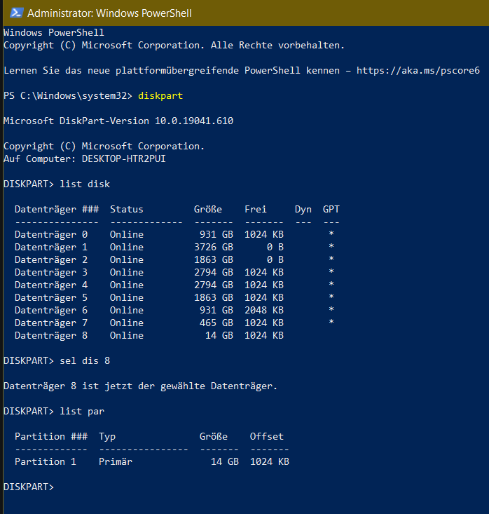Click the 'PS C:\Windows\system32>' prompt text
The height and width of the screenshot is (514, 489).
(x=68, y=96)
